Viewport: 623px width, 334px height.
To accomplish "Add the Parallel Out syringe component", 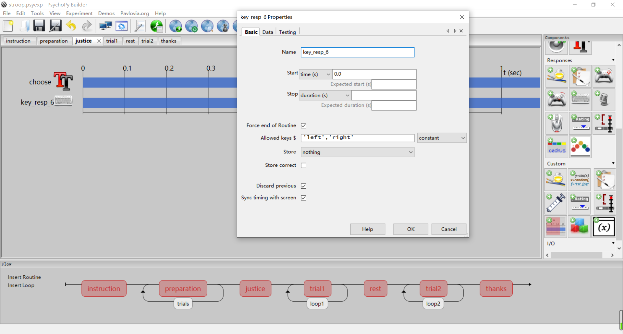I will [556, 203].
